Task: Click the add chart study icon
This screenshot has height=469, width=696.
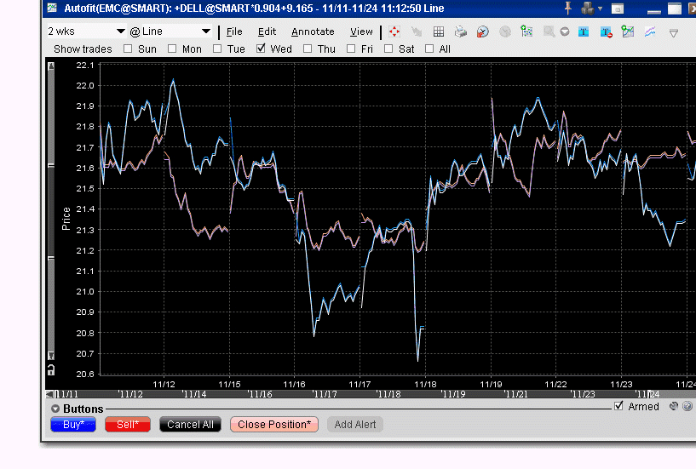Action: click(629, 31)
